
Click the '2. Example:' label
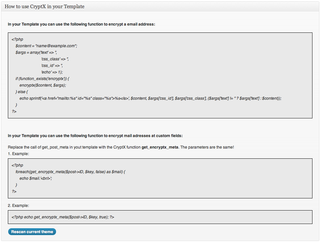pos(18,206)
